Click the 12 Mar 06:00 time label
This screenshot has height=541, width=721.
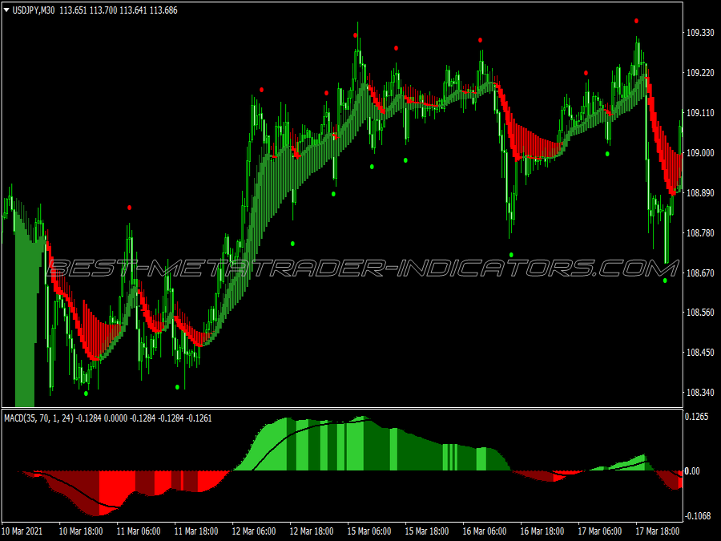tap(254, 531)
